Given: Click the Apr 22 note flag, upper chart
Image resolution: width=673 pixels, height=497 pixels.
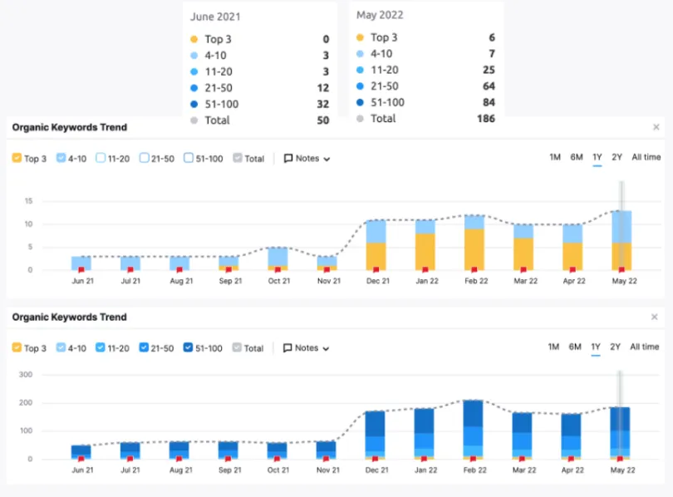Looking at the screenshot, I should (572, 270).
